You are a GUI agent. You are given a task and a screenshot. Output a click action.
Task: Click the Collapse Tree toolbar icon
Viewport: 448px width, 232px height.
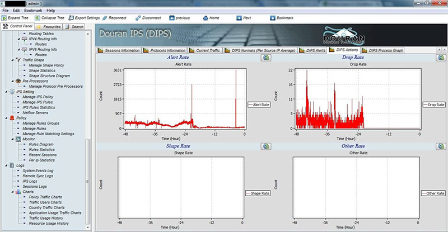coord(37,18)
